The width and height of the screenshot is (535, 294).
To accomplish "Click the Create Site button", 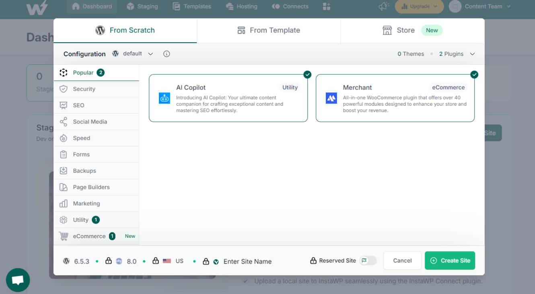I will click(450, 261).
